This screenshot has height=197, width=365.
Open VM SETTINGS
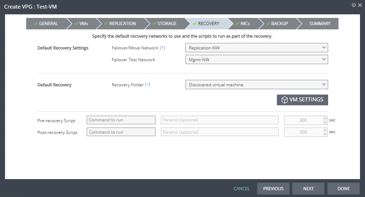point(302,100)
